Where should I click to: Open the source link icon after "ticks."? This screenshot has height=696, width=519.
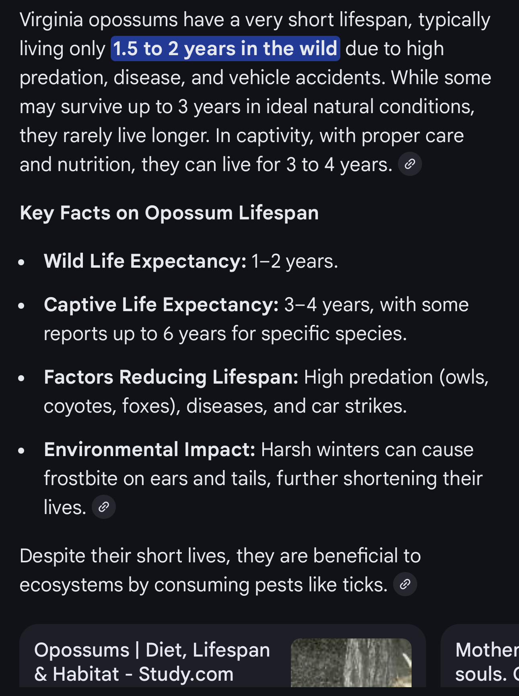[405, 584]
